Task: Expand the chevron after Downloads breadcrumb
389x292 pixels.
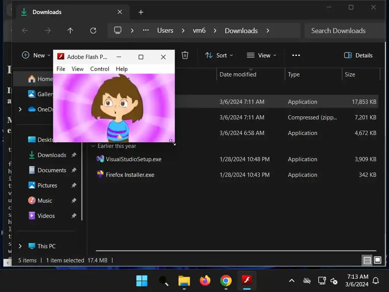Action: coord(268,30)
